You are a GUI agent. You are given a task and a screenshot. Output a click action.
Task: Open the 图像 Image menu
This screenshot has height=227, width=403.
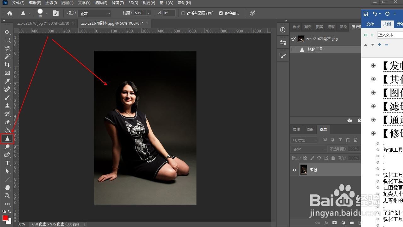[51, 3]
